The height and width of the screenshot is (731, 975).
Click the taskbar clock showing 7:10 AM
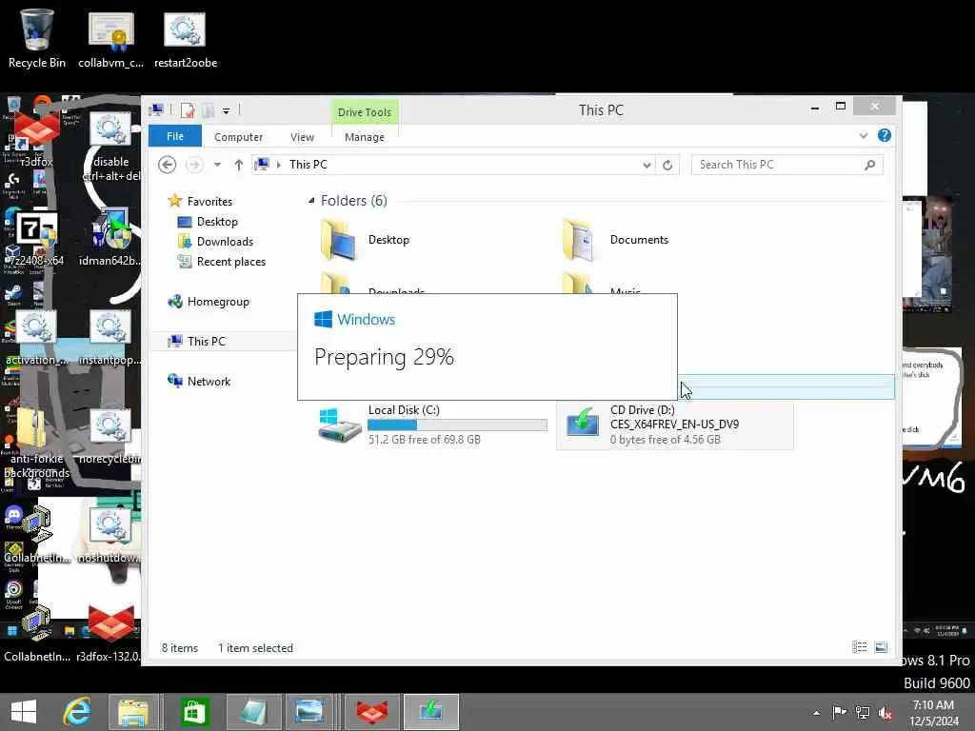933,712
